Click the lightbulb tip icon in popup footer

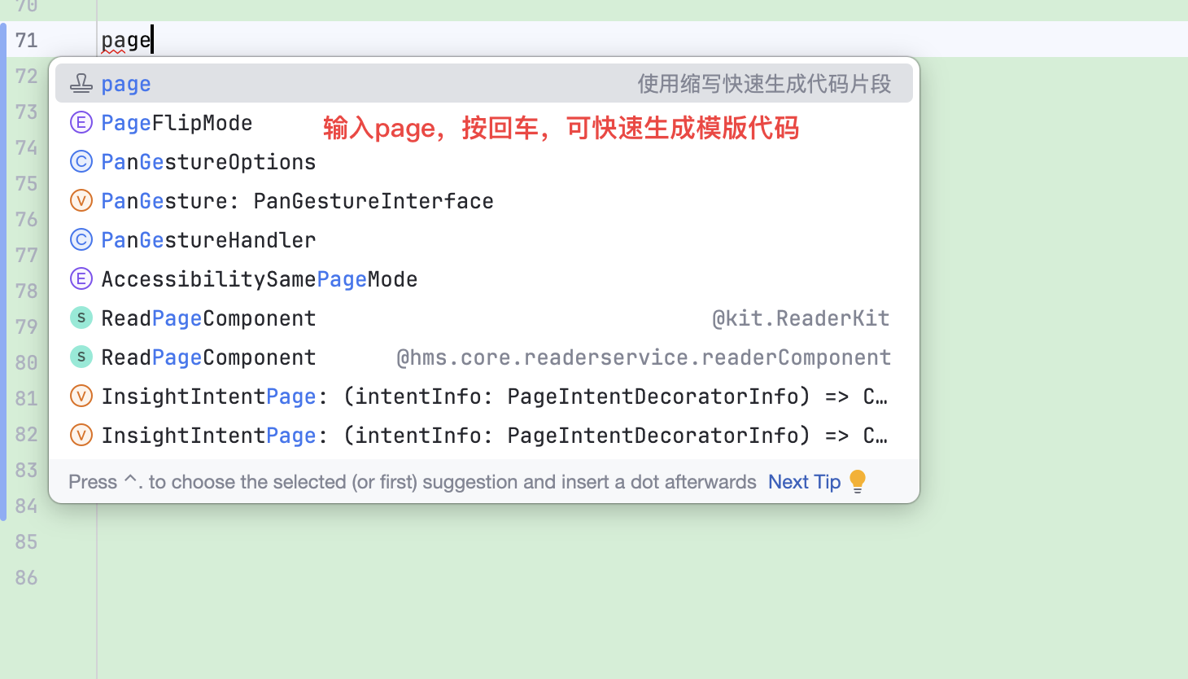pos(858,482)
